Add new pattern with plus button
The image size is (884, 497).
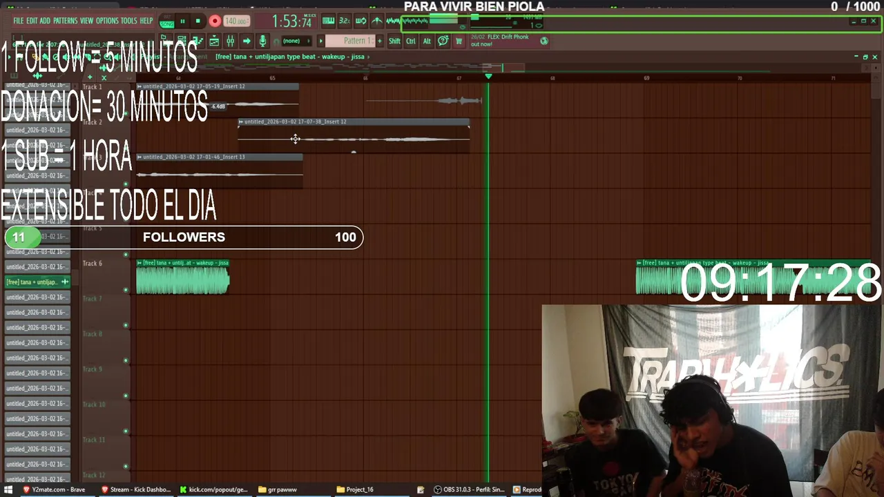[x=379, y=41]
